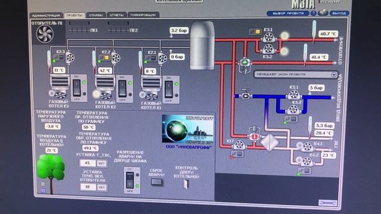Select the K2.2 pump icon

click(x=115, y=58)
